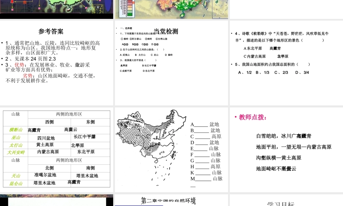Click the blank 'B______ 盆地' line
This screenshot has height=206, width=343.
205,130
